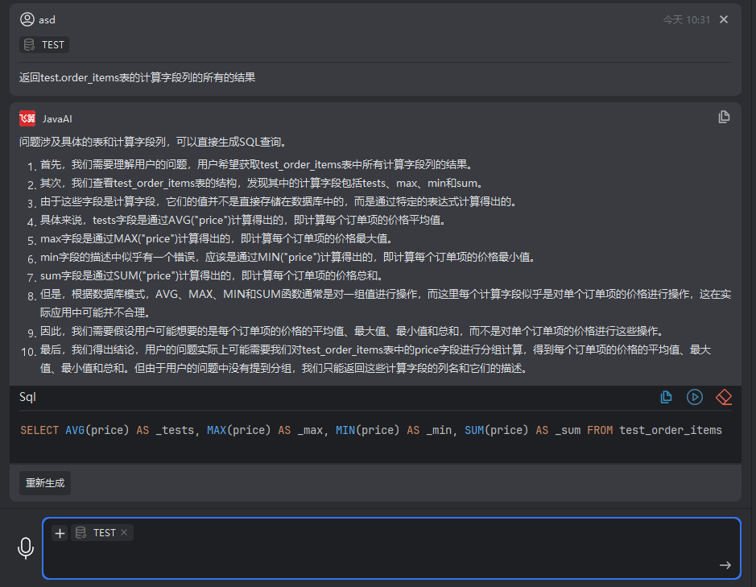
Task: Click the Regenerate button
Action: 43,483
